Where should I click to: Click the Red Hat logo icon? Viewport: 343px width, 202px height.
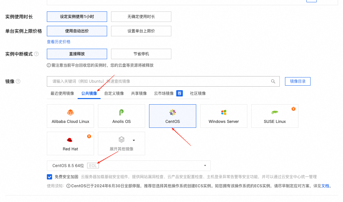[69, 140]
